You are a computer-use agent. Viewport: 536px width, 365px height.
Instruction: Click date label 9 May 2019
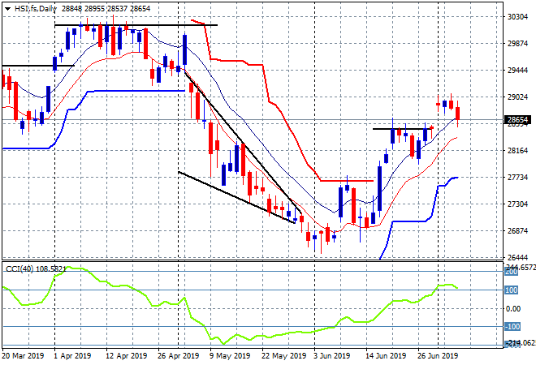pyautogui.click(x=230, y=356)
